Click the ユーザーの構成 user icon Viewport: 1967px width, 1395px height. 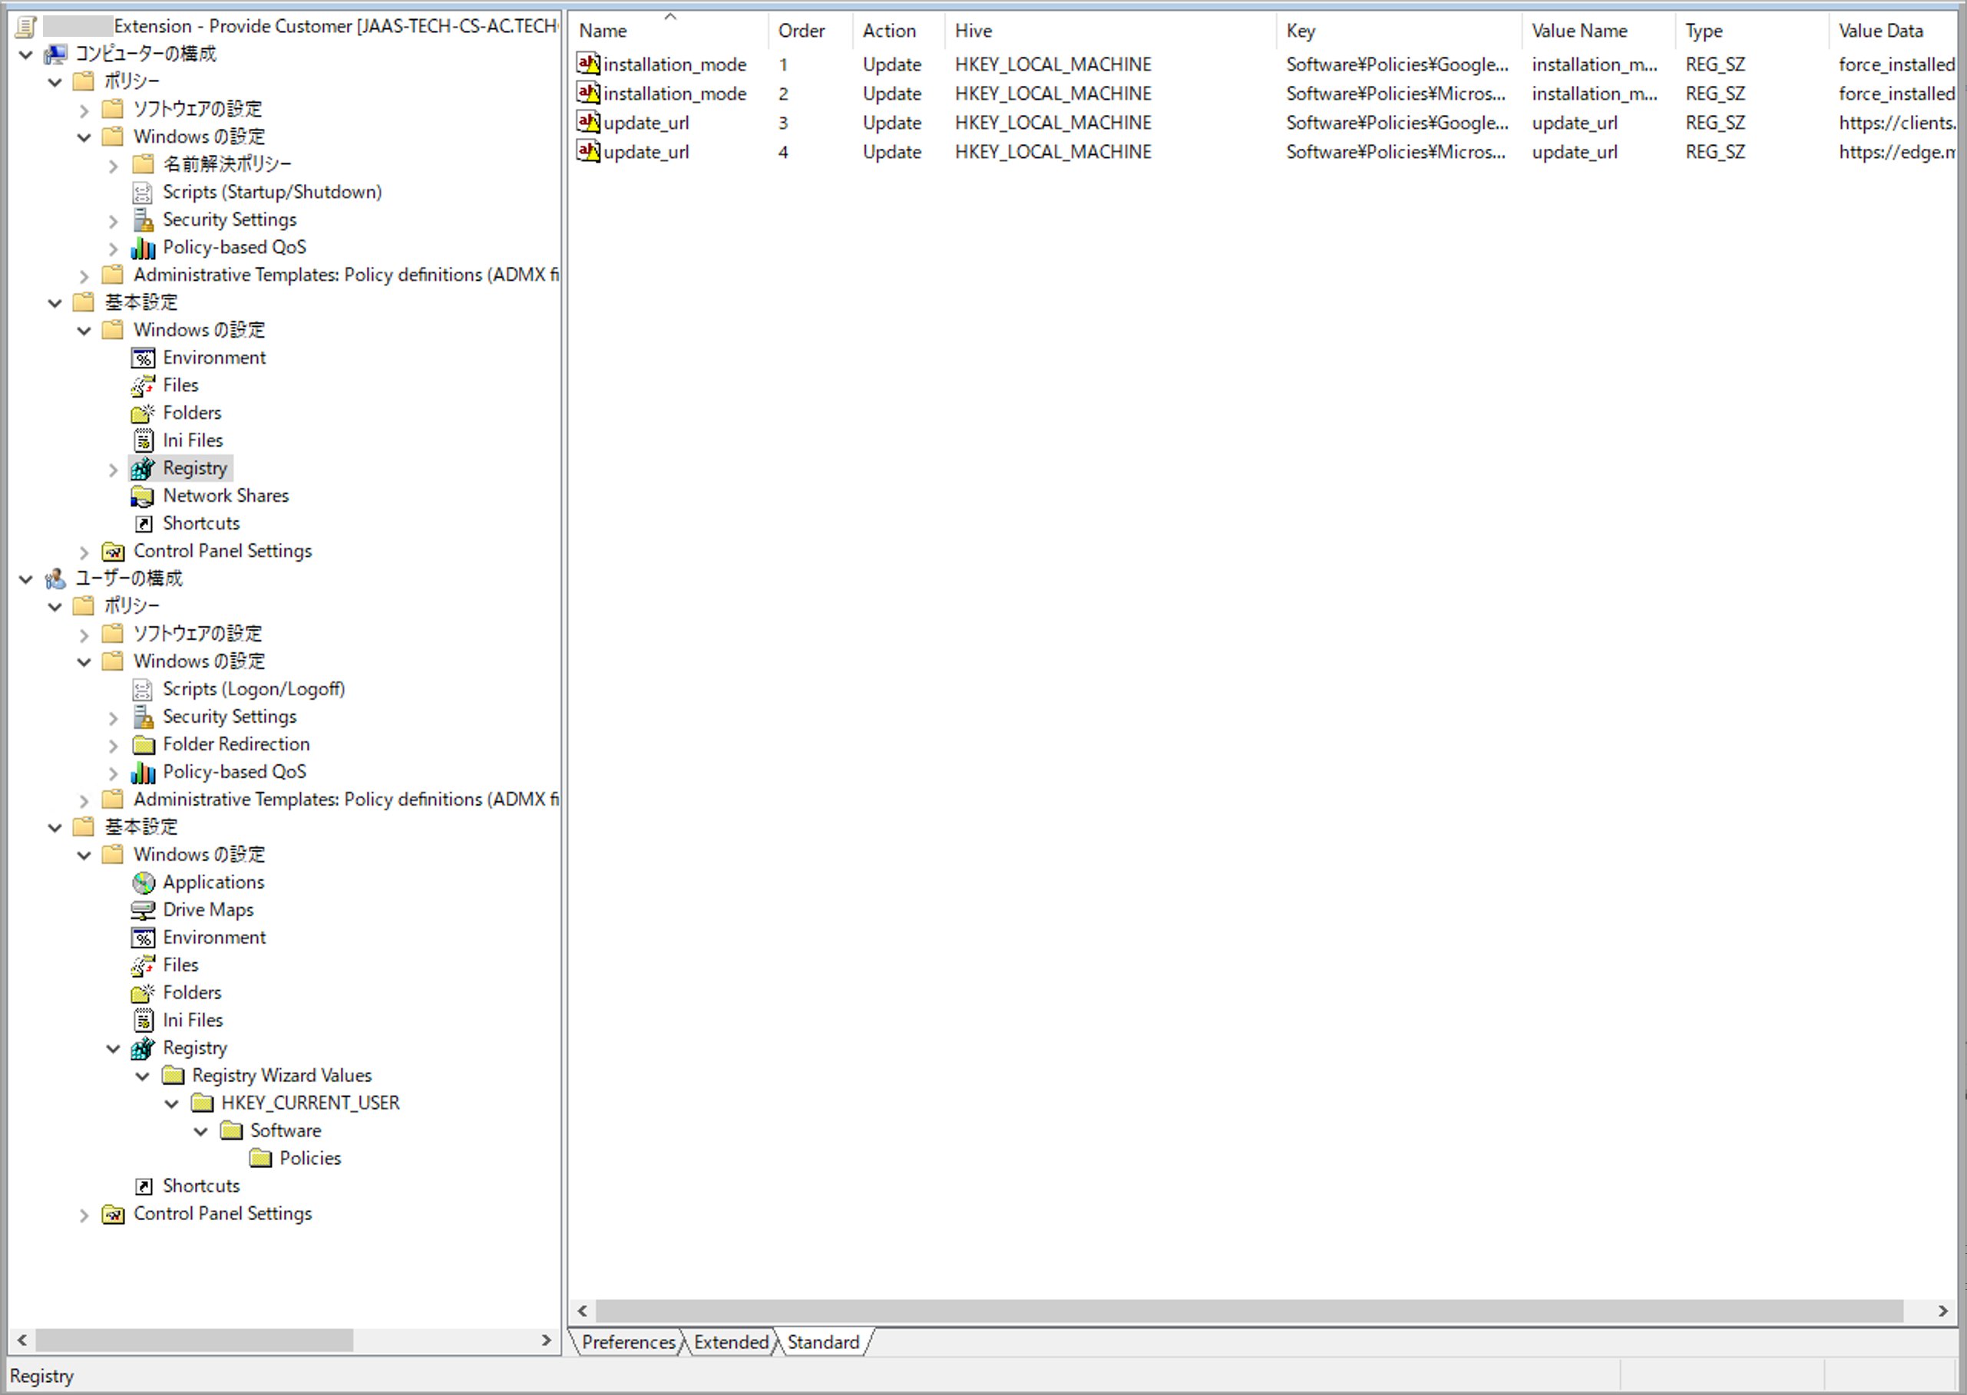point(56,579)
